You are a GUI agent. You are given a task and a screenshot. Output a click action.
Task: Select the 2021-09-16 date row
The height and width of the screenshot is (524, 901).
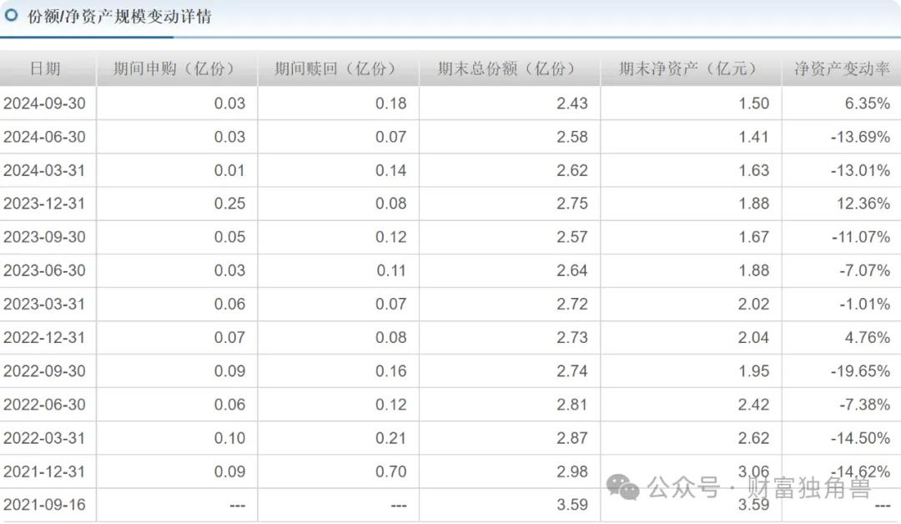coord(450,505)
